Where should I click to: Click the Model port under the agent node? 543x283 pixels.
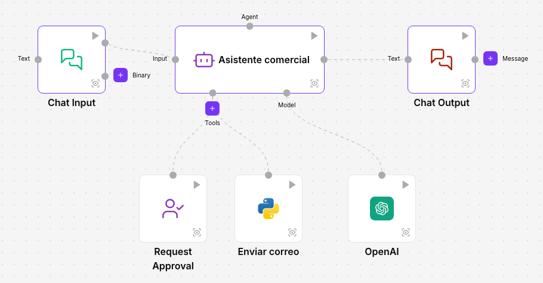pos(287,93)
